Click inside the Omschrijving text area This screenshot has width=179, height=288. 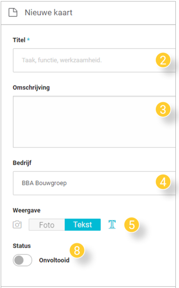pos(94,122)
